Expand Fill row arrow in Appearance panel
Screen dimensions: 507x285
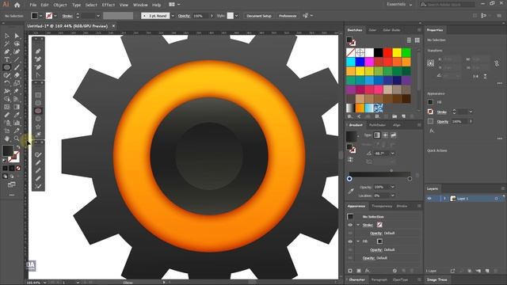click(x=358, y=241)
